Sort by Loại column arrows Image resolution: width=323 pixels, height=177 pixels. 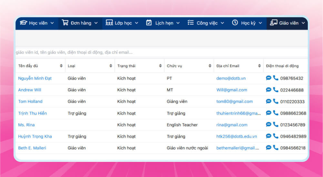111,66
